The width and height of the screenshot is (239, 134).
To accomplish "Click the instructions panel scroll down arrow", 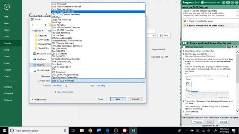I will tap(238, 111).
